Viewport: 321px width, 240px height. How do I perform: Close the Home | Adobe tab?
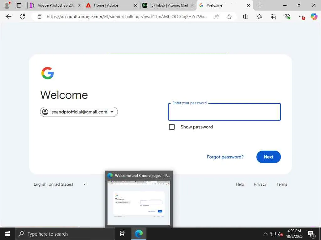coord(135,6)
